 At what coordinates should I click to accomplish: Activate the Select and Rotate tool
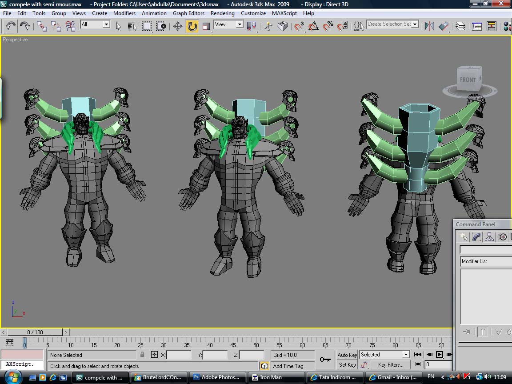tap(192, 26)
